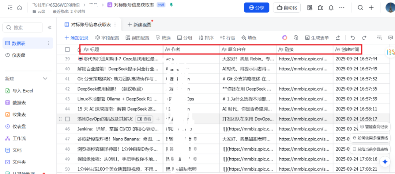
Task: Click 生成表单 button
Action: (317, 38)
